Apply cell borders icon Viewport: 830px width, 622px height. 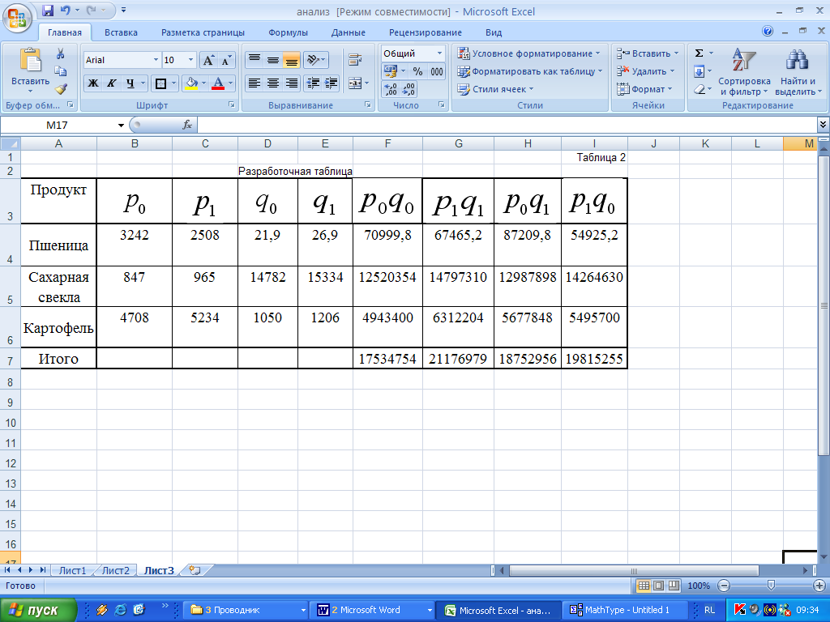point(160,83)
